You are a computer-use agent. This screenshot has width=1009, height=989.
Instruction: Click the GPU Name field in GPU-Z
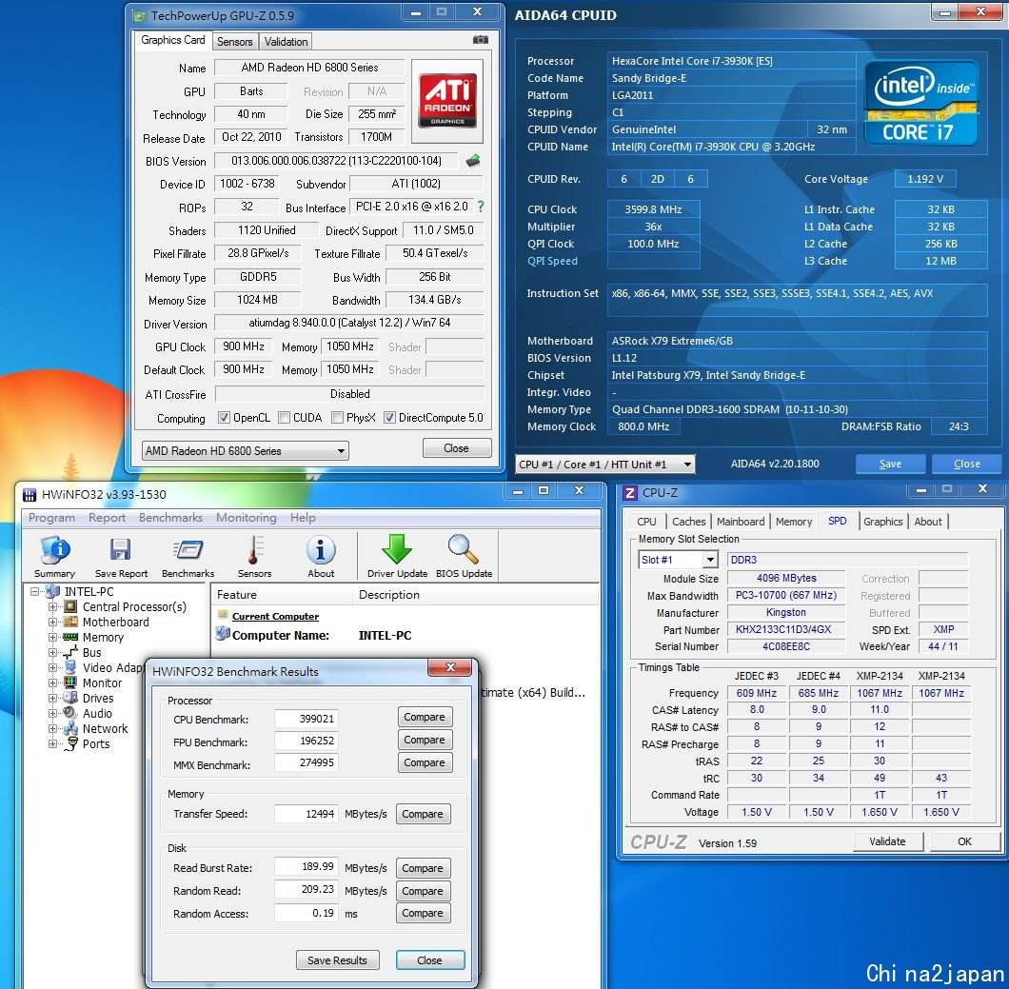click(x=309, y=68)
